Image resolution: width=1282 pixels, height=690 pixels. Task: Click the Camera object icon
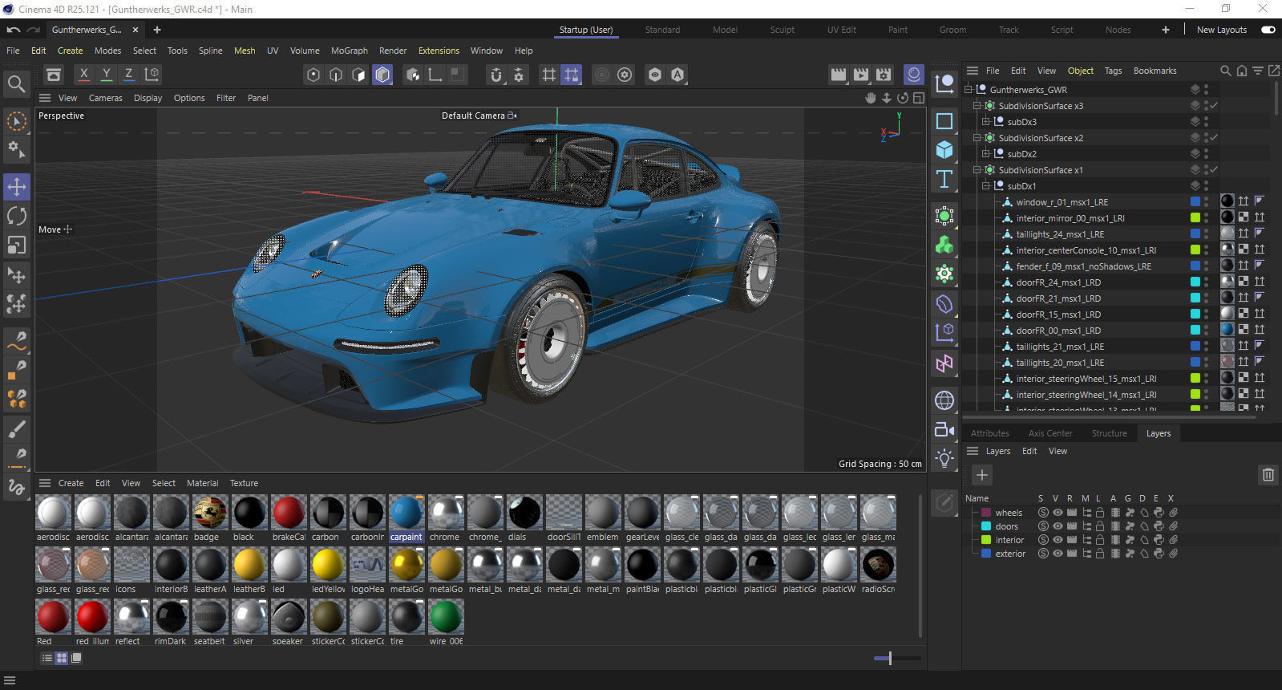[944, 430]
